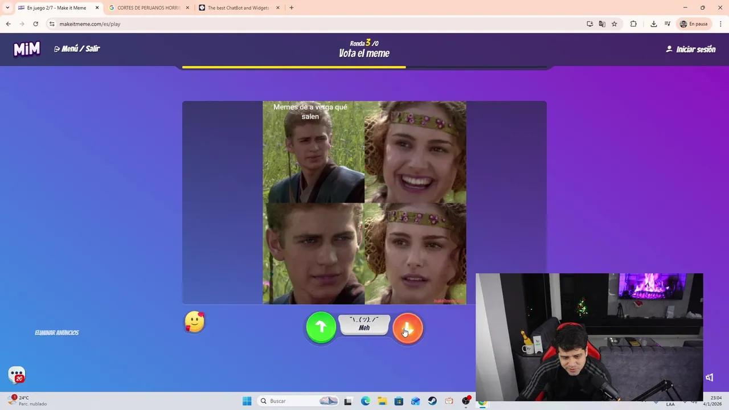Close the ChatBot and Widgets tab

coord(278,8)
